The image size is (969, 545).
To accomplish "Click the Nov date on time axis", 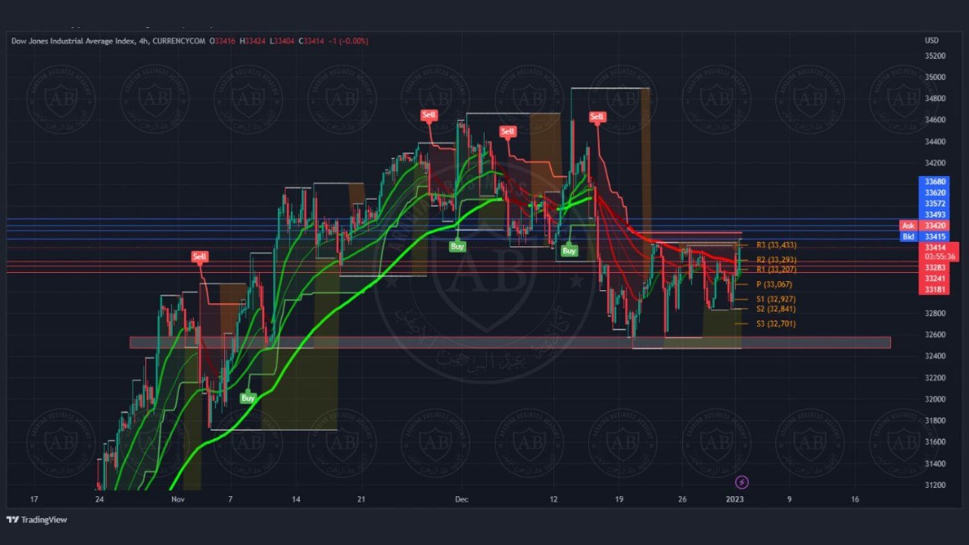I will click(178, 499).
